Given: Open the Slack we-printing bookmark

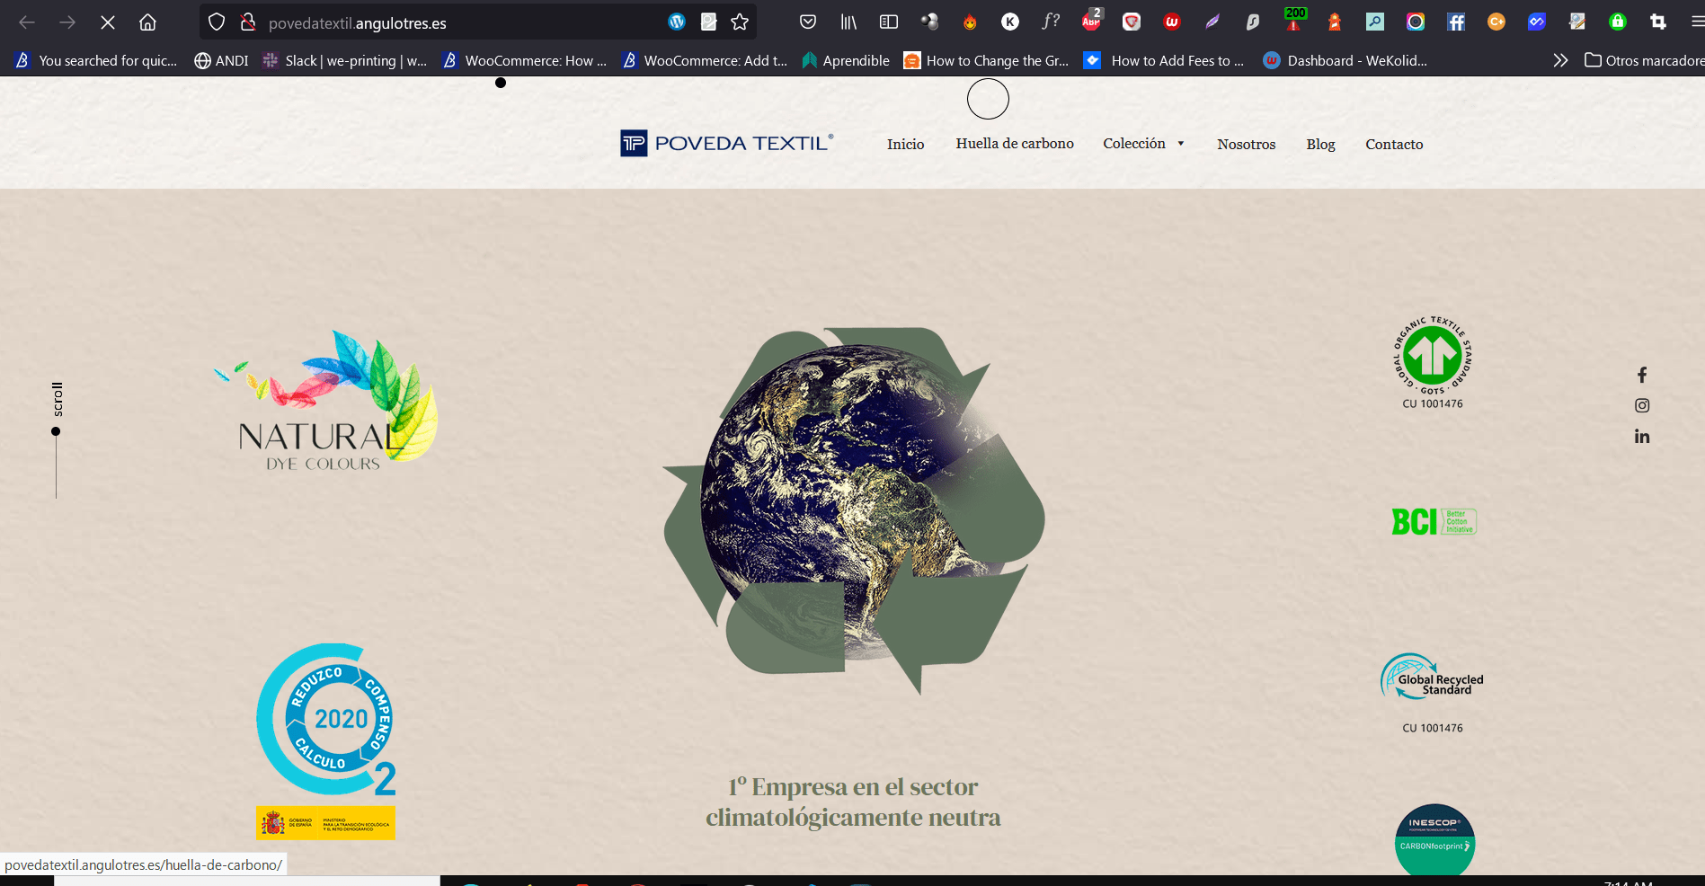Looking at the screenshot, I should 345,60.
